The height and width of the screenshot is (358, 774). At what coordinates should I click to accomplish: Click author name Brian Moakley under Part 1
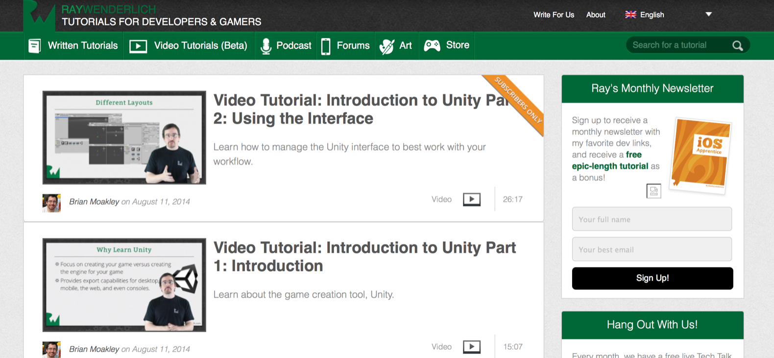click(94, 349)
